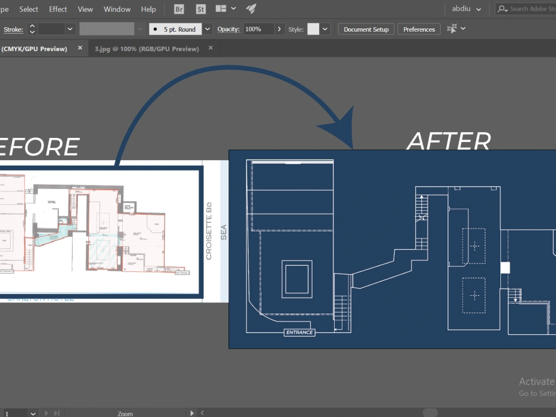Go to next artboard arrow in status bar

pos(47,413)
